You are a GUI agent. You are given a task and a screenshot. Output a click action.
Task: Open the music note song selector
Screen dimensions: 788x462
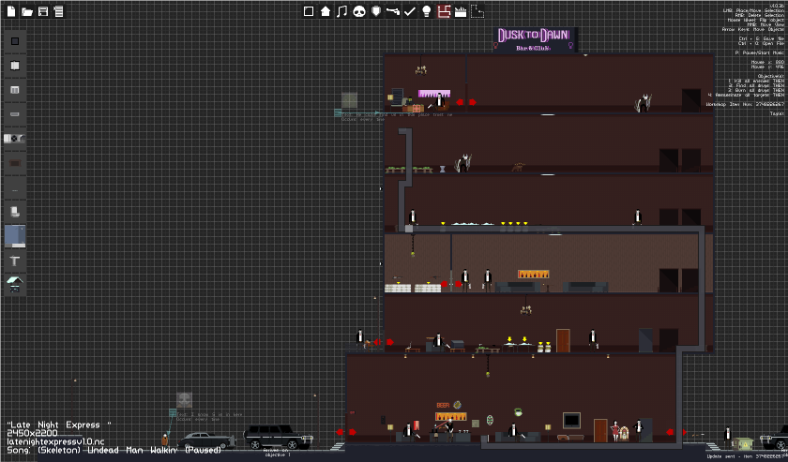[x=342, y=11]
